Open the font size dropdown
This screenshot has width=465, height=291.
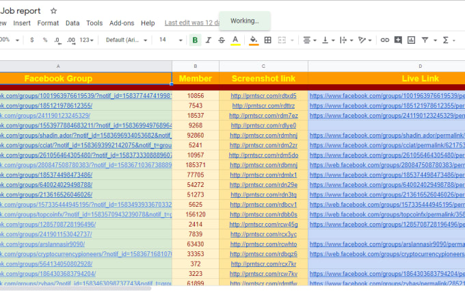(170, 40)
